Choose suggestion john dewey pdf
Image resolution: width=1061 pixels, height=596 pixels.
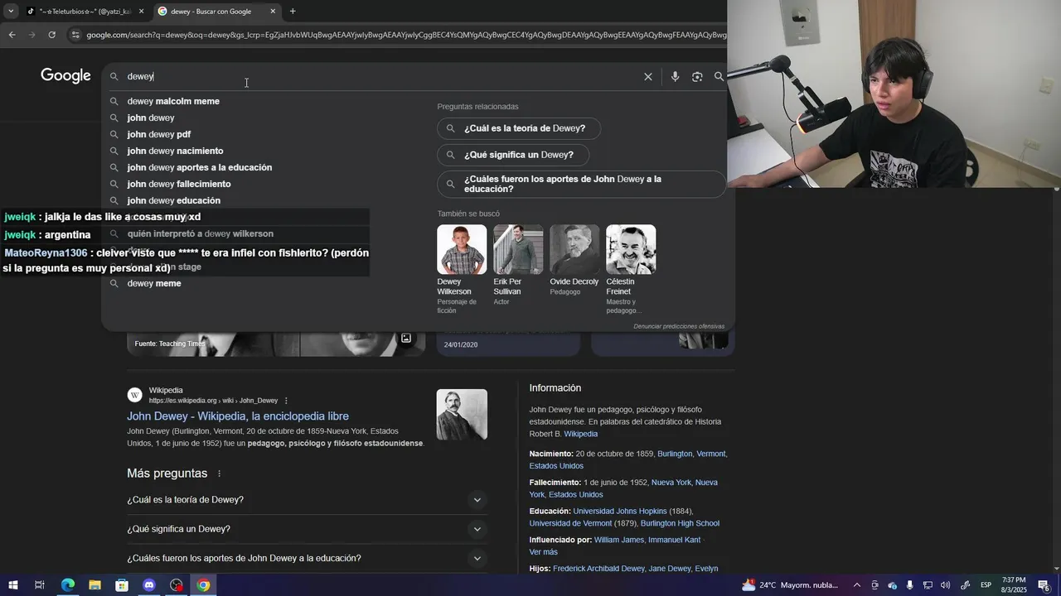pos(159,134)
